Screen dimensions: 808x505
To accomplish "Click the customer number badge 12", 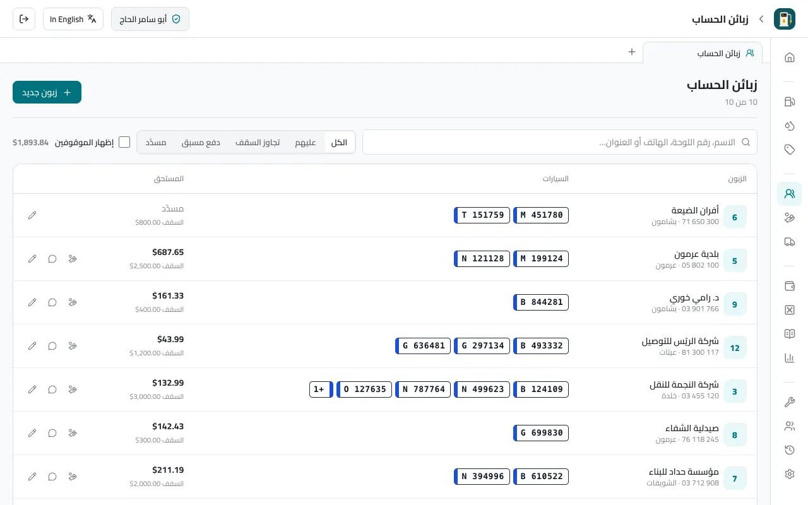I will [735, 348].
